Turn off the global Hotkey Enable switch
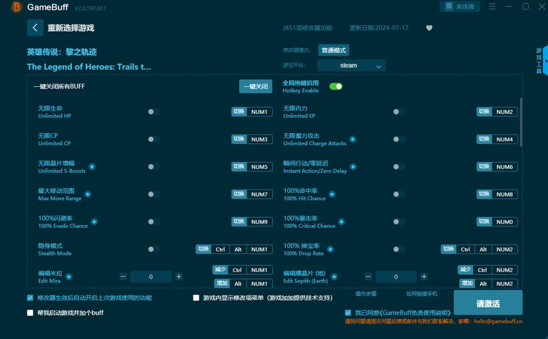 click(x=335, y=87)
